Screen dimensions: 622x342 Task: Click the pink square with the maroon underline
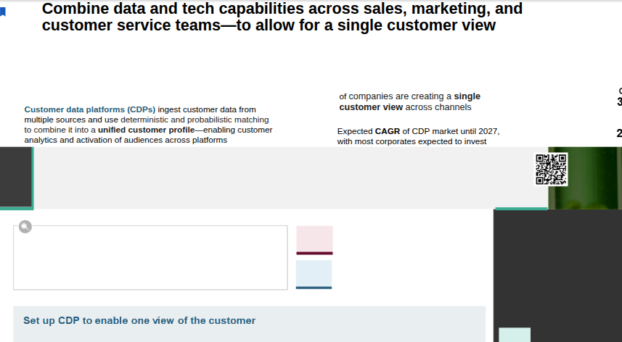point(314,241)
